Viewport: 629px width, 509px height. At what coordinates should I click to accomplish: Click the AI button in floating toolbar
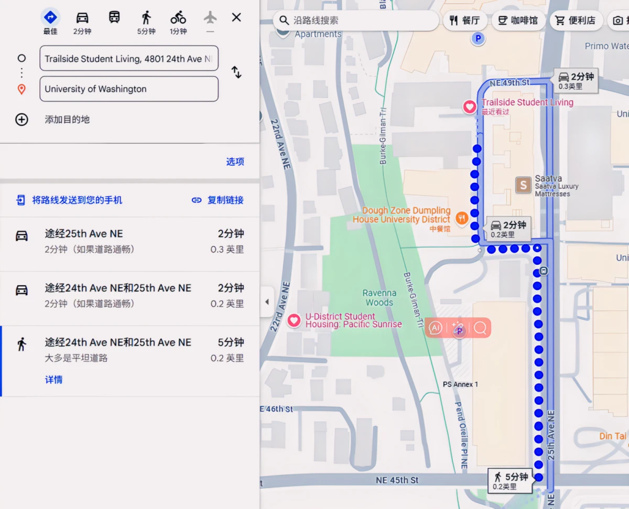pos(435,328)
